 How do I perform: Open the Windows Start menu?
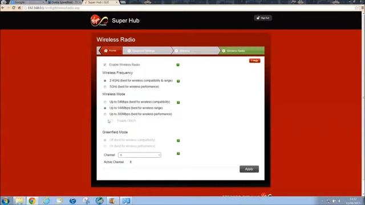[5, 200]
